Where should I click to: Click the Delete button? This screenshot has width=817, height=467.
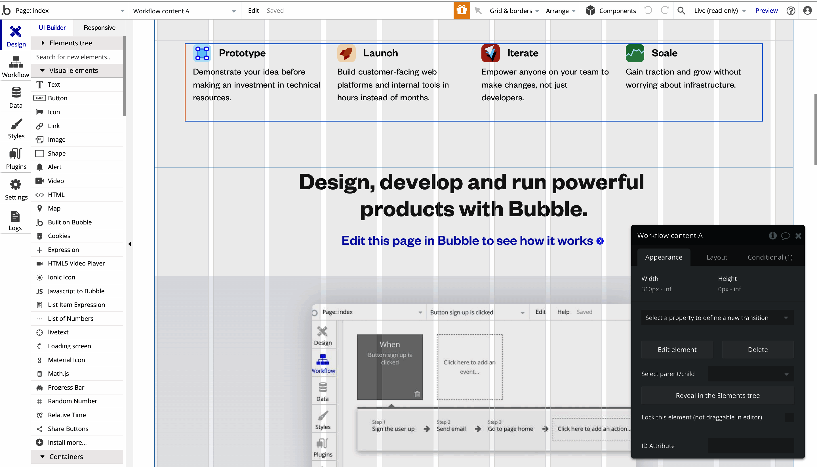[x=758, y=350]
